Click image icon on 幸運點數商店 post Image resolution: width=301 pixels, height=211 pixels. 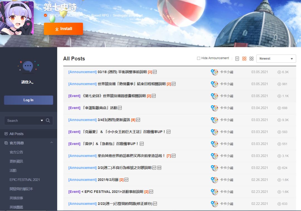click(120, 108)
